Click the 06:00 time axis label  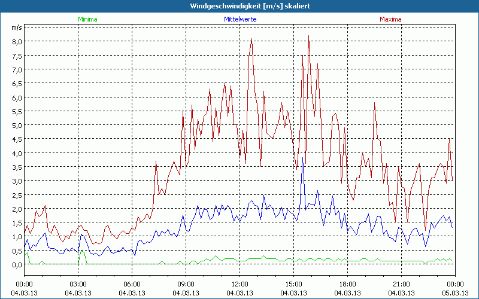[x=132, y=285]
